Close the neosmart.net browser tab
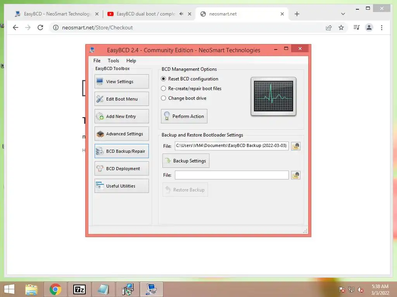The image size is (397, 297). click(282, 14)
